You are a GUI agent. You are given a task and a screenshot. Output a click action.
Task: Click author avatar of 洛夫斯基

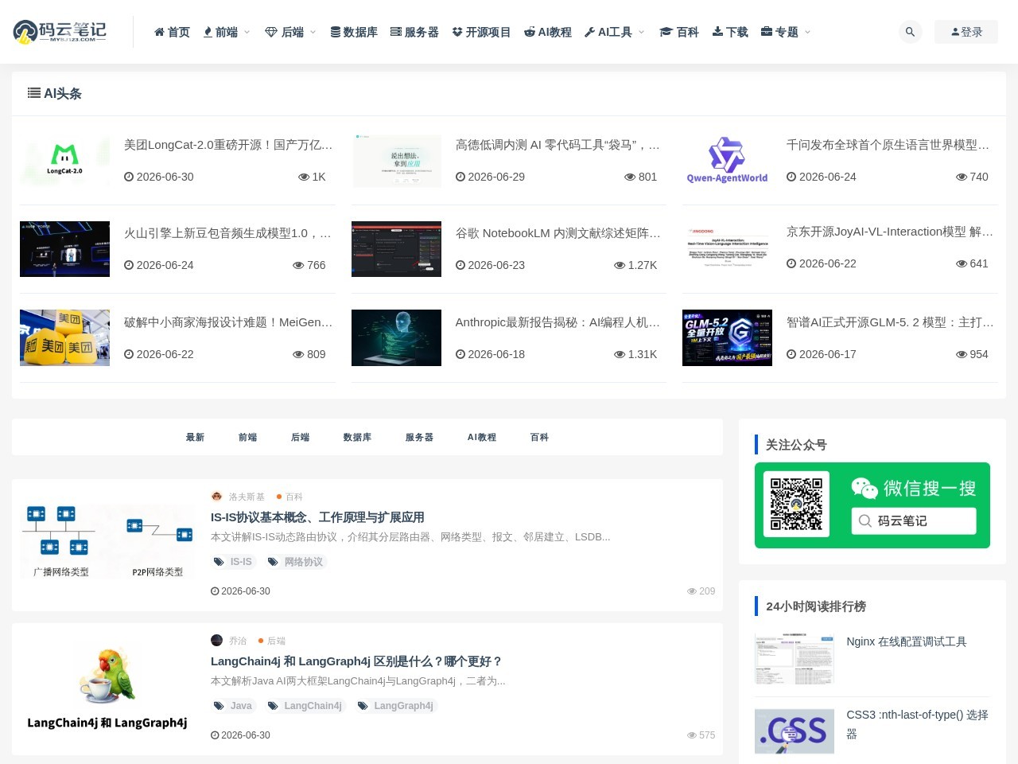point(216,496)
